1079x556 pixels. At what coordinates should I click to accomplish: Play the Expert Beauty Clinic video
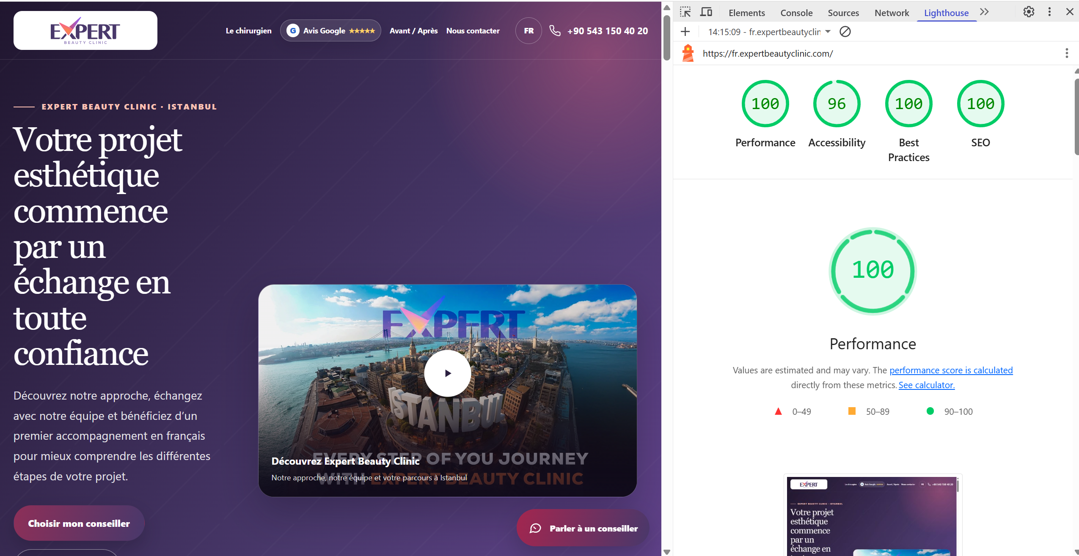[x=447, y=373]
